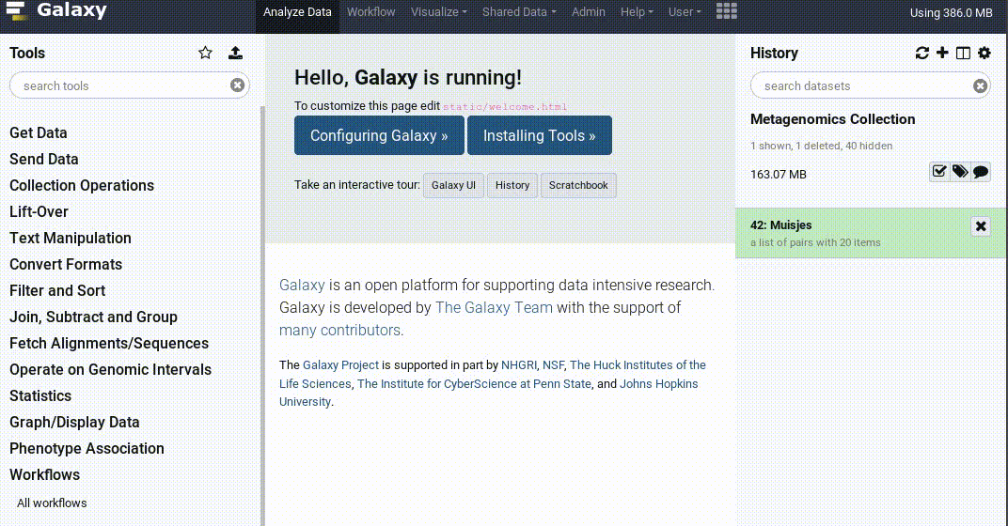1008x526 pixels.
Task: Click the favorites star icon in Tools
Action: pos(205,54)
